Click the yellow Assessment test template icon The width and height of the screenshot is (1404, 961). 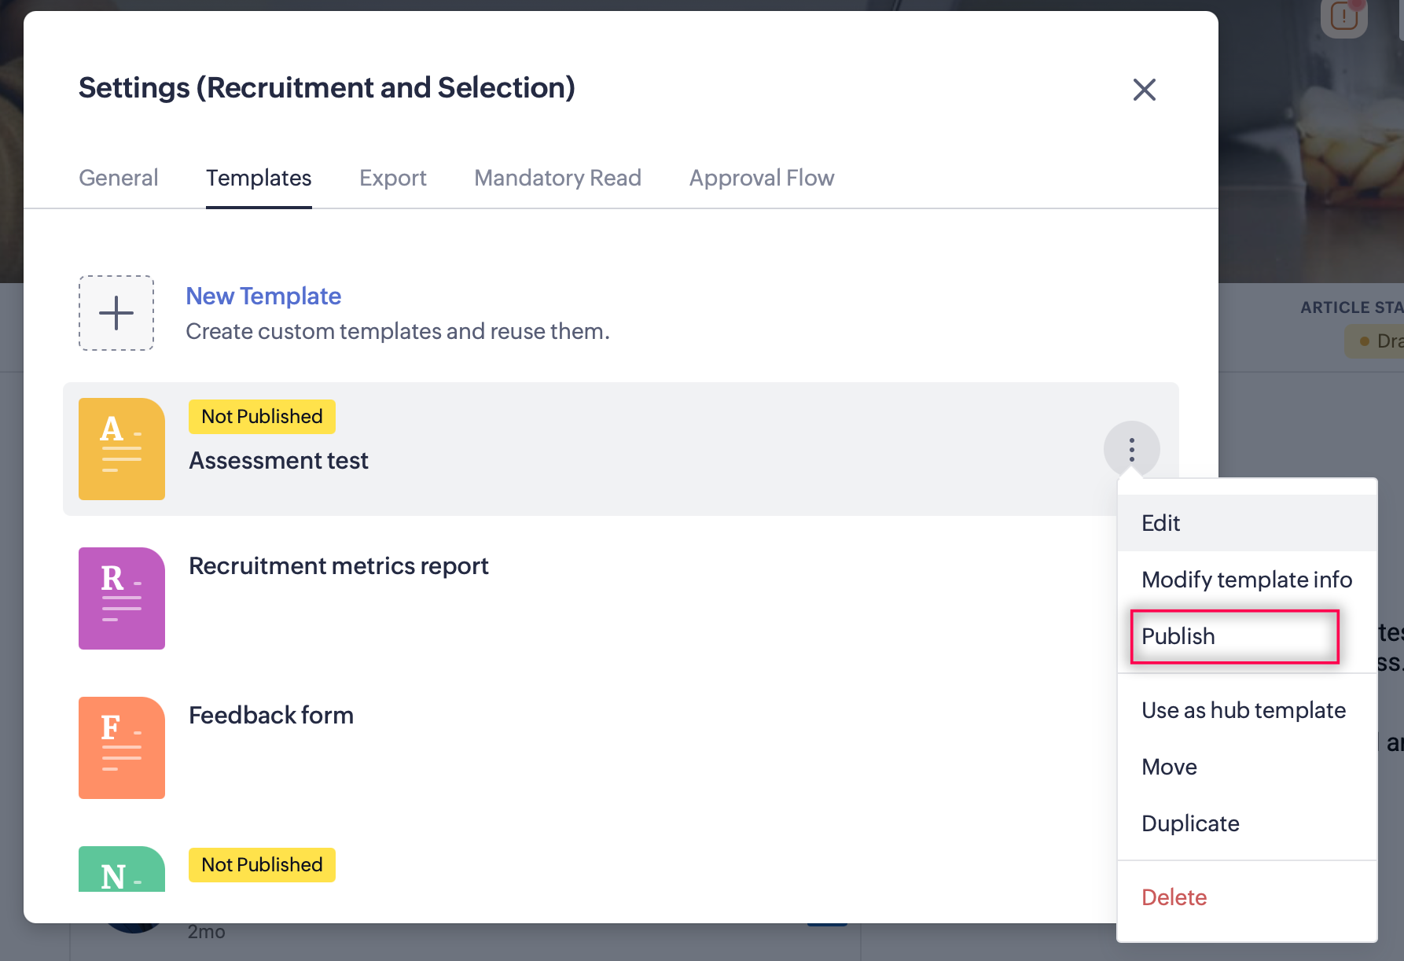click(x=122, y=449)
